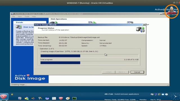Click the small padlock icon above taskbar
180x101 pixels.
pos(12,94)
